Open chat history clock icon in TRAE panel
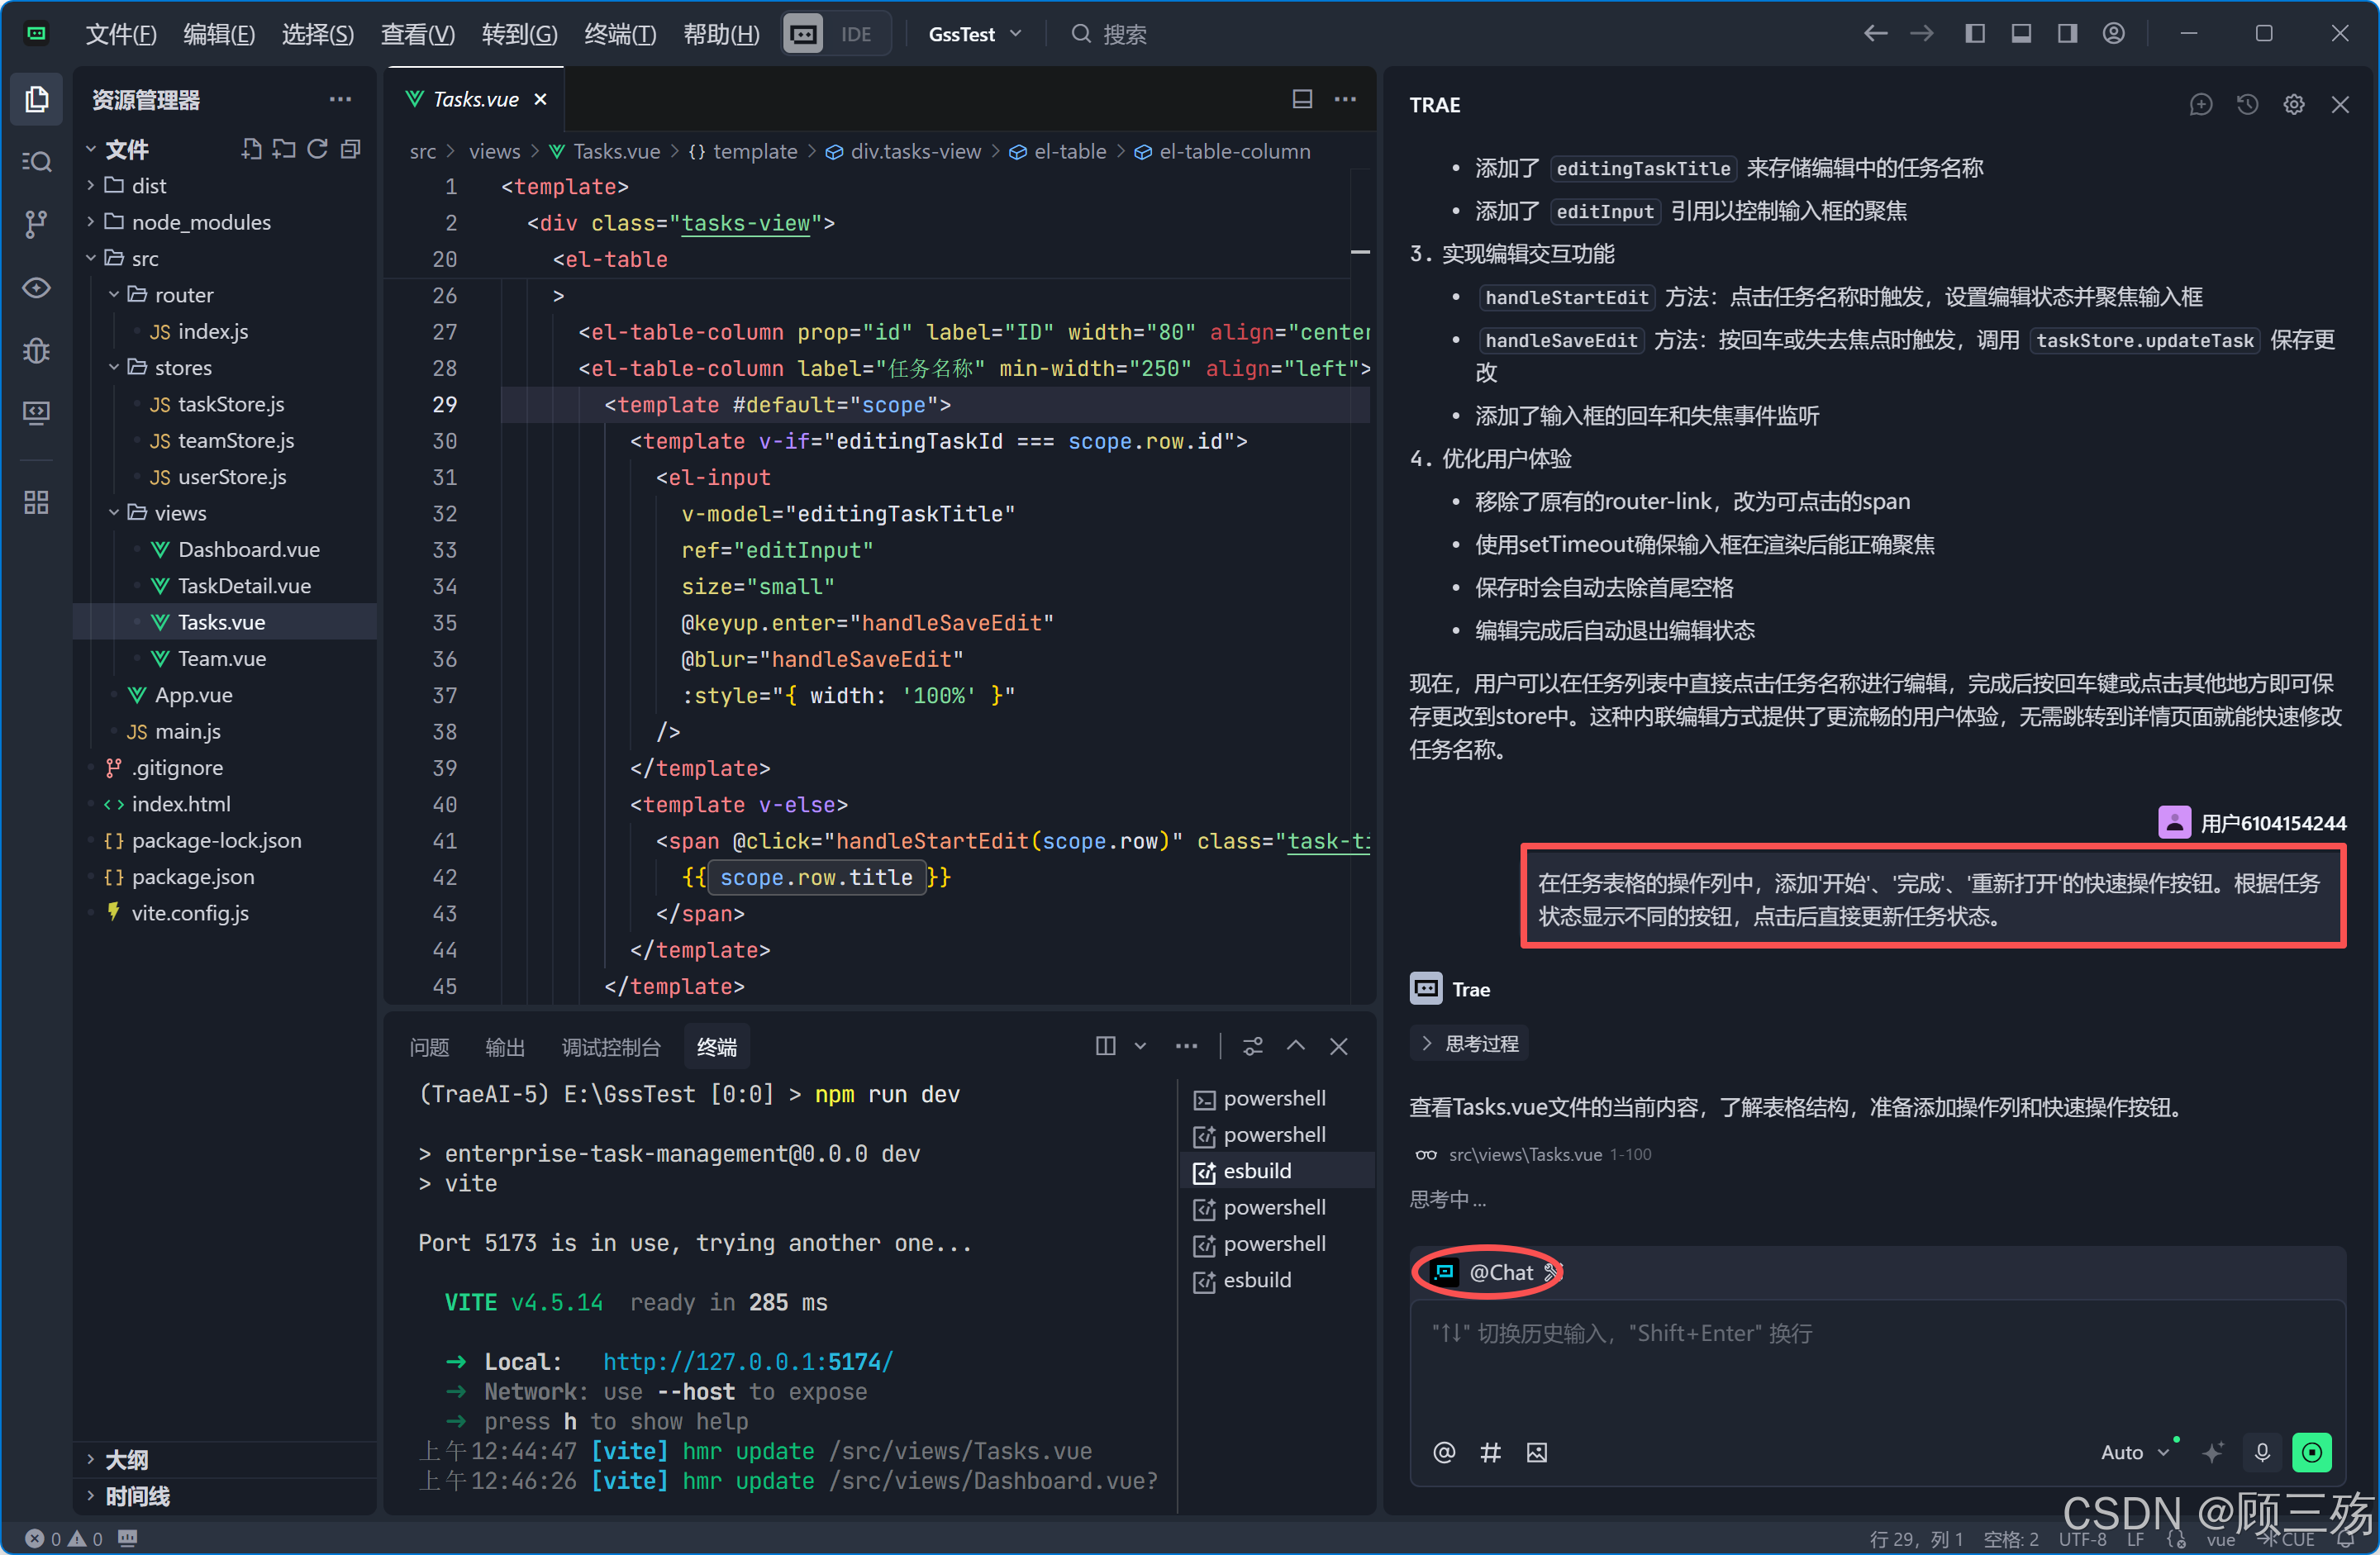 [x=2247, y=104]
